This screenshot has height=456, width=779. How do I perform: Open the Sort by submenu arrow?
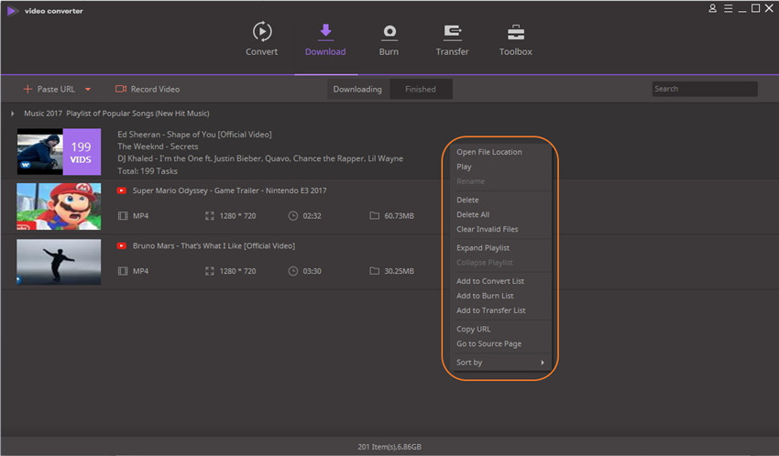coord(543,363)
